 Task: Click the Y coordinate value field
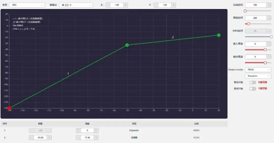[165, 5]
